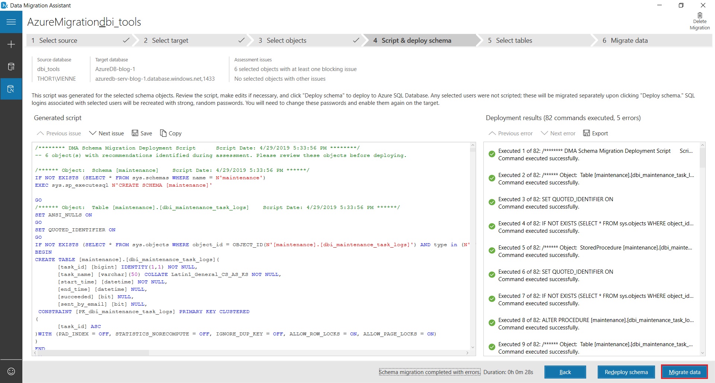This screenshot has width=715, height=383.
Task: Click the 'SET ANSI_NULLS ON' script line
Action: click(63, 215)
